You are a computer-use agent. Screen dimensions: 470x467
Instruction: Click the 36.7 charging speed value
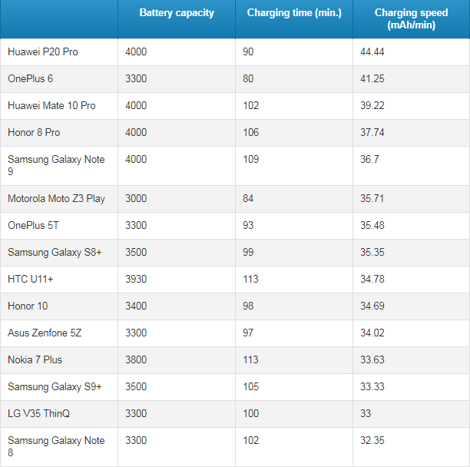[369, 159]
